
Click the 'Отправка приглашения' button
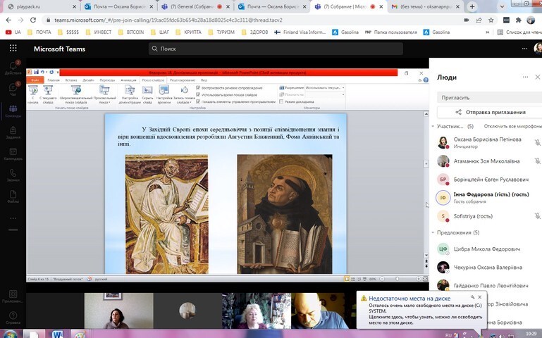[x=489, y=112]
